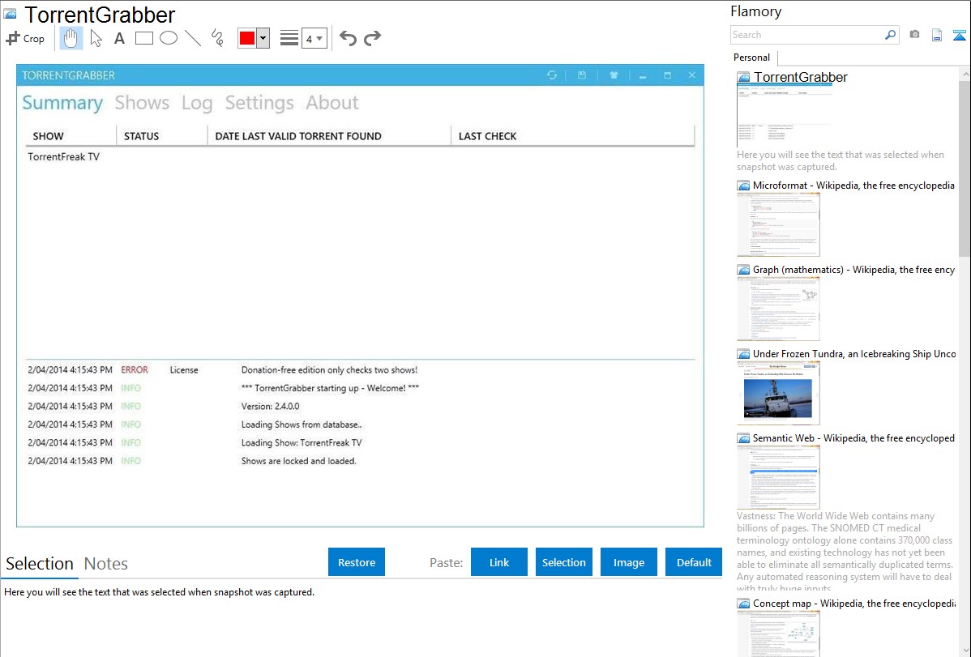The image size is (971, 657).
Task: Click the Concept map - Wikipedia title
Action: pos(854,603)
